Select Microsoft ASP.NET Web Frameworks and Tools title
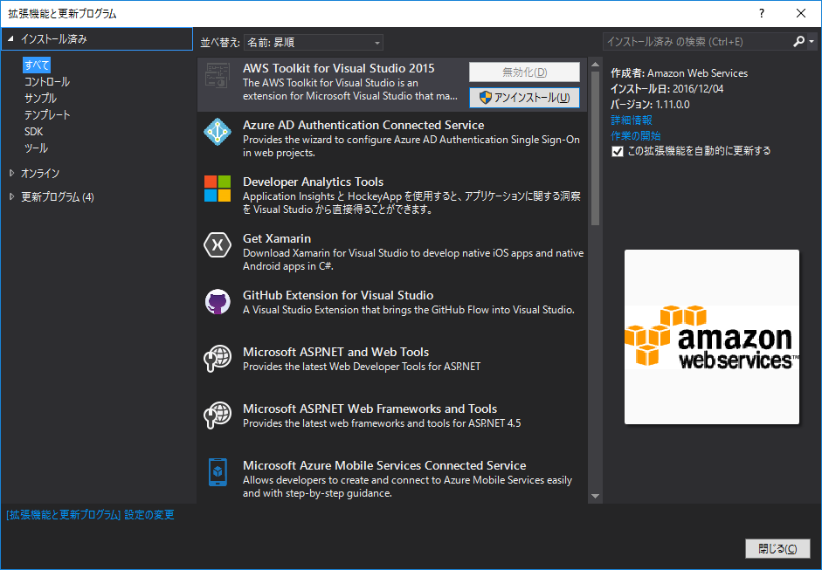Screen dimensions: 822x570 pos(370,409)
